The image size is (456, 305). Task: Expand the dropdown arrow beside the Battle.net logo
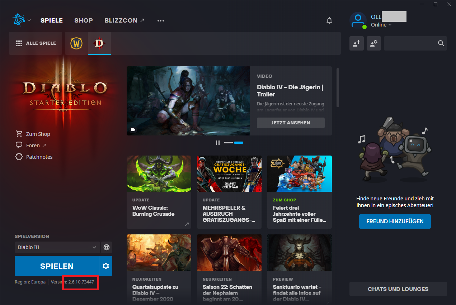(x=29, y=20)
